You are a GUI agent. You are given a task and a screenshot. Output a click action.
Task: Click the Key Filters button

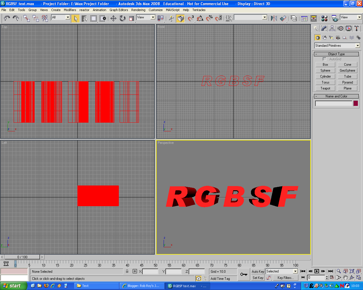point(286,278)
